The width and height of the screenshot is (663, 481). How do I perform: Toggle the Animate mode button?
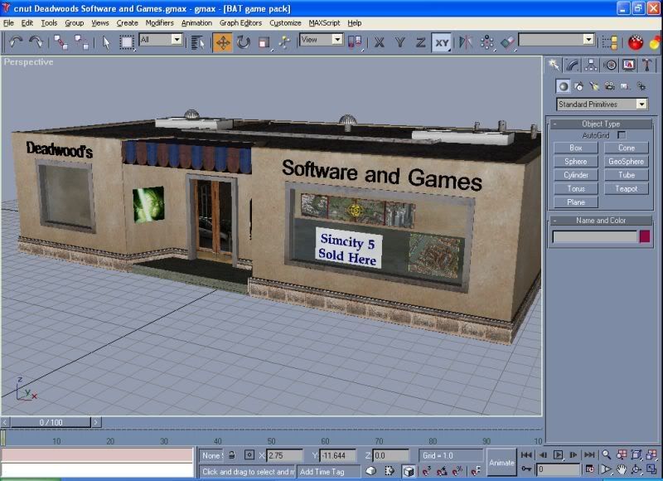(x=501, y=463)
